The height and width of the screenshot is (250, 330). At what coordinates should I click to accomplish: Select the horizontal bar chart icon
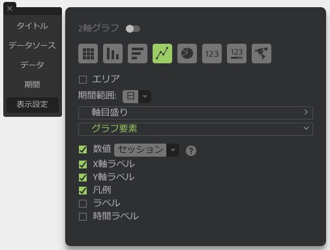[x=138, y=54]
